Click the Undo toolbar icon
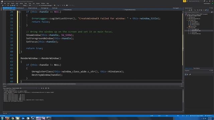 (x=17, y=5)
